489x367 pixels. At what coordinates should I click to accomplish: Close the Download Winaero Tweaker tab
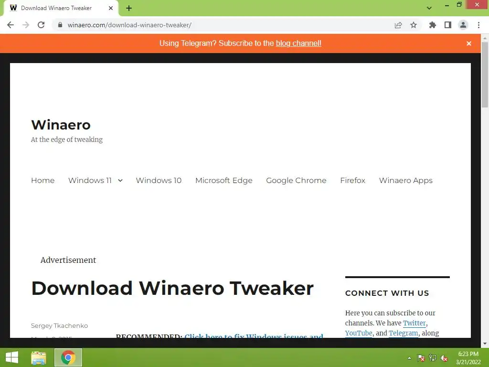[111, 8]
